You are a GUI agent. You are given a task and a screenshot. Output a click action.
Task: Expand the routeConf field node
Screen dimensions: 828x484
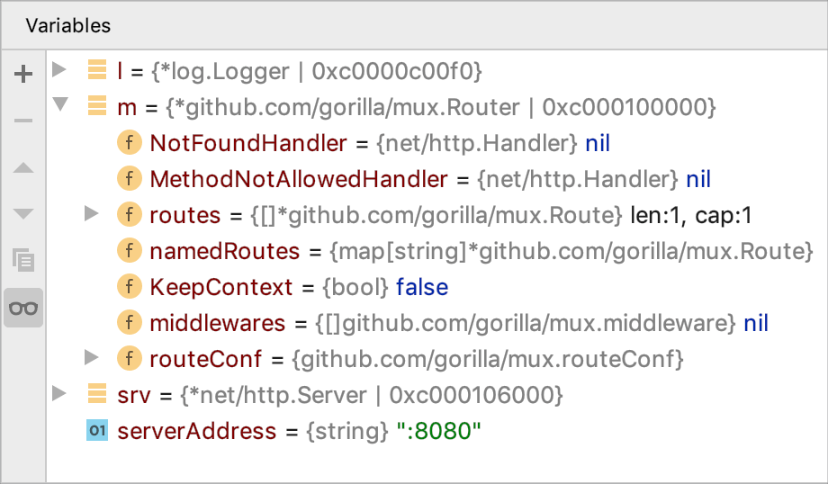tap(90, 358)
